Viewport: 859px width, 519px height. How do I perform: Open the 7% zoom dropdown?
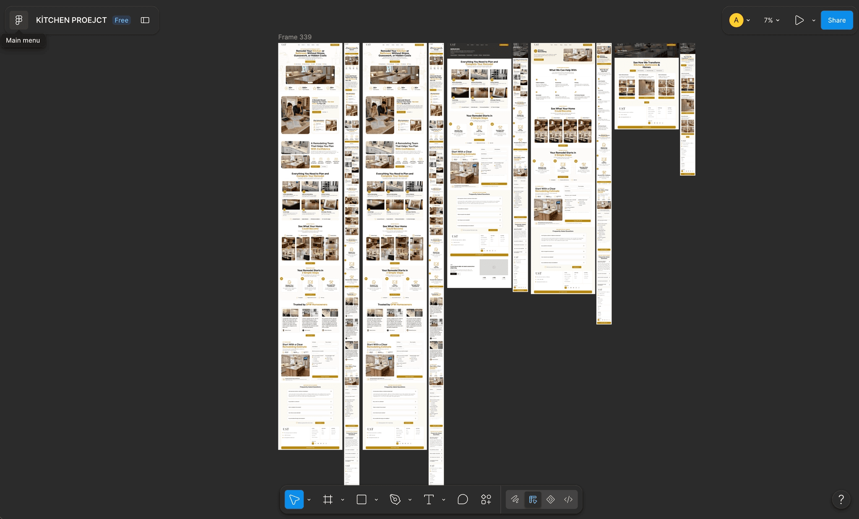point(772,20)
